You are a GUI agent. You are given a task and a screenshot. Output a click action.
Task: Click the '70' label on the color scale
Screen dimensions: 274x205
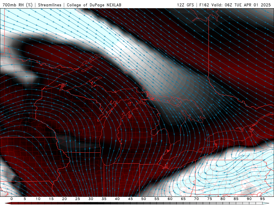[196, 199]
